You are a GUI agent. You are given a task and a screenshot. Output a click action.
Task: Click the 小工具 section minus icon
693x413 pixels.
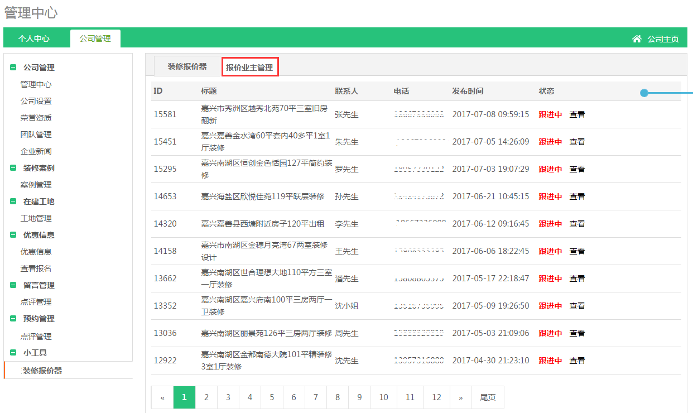[13, 353]
